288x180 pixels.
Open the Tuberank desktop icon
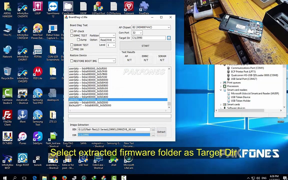click(129, 8)
